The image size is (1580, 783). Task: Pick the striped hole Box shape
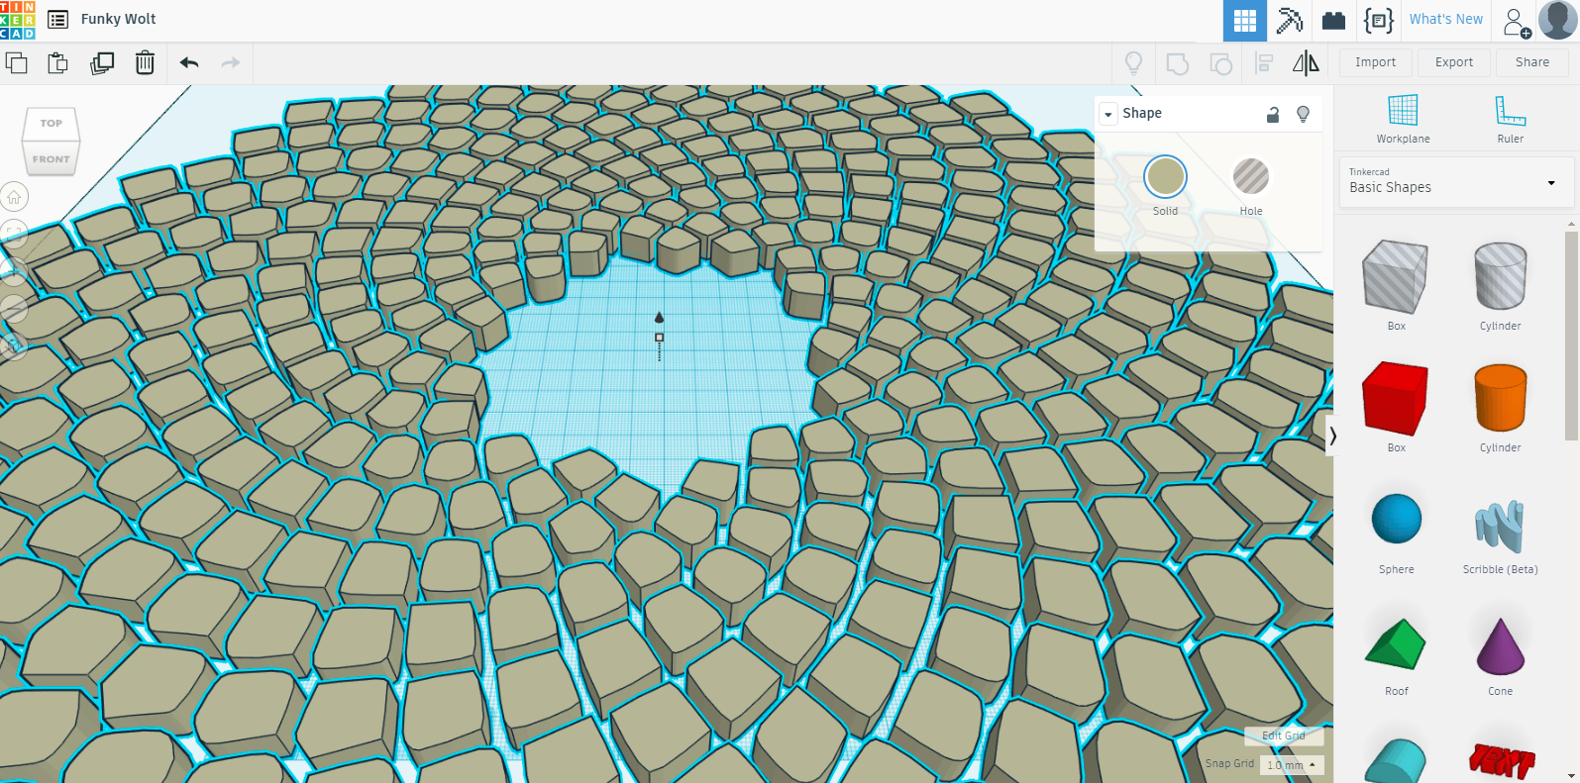1396,276
